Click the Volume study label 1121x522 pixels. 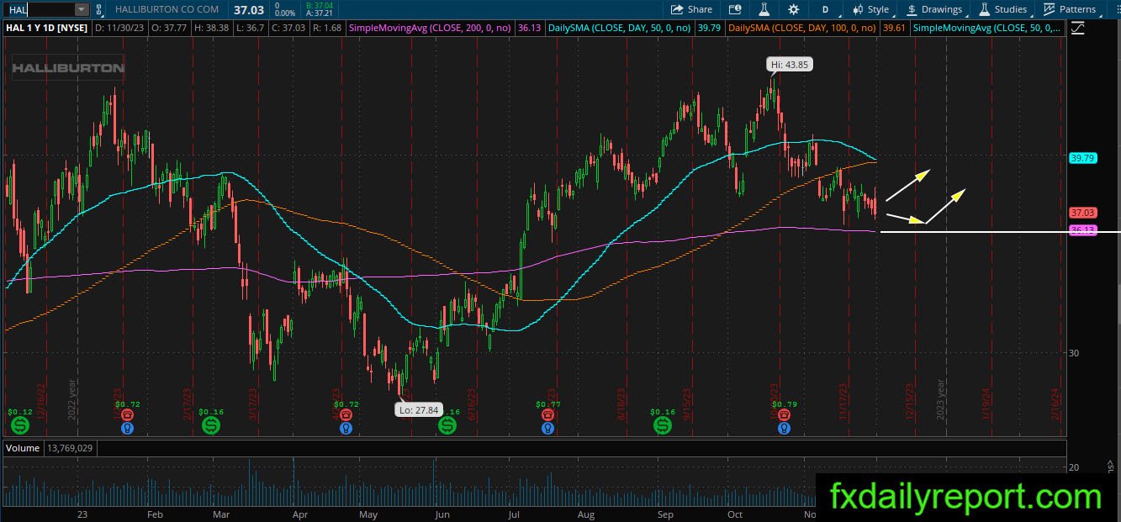(x=23, y=448)
